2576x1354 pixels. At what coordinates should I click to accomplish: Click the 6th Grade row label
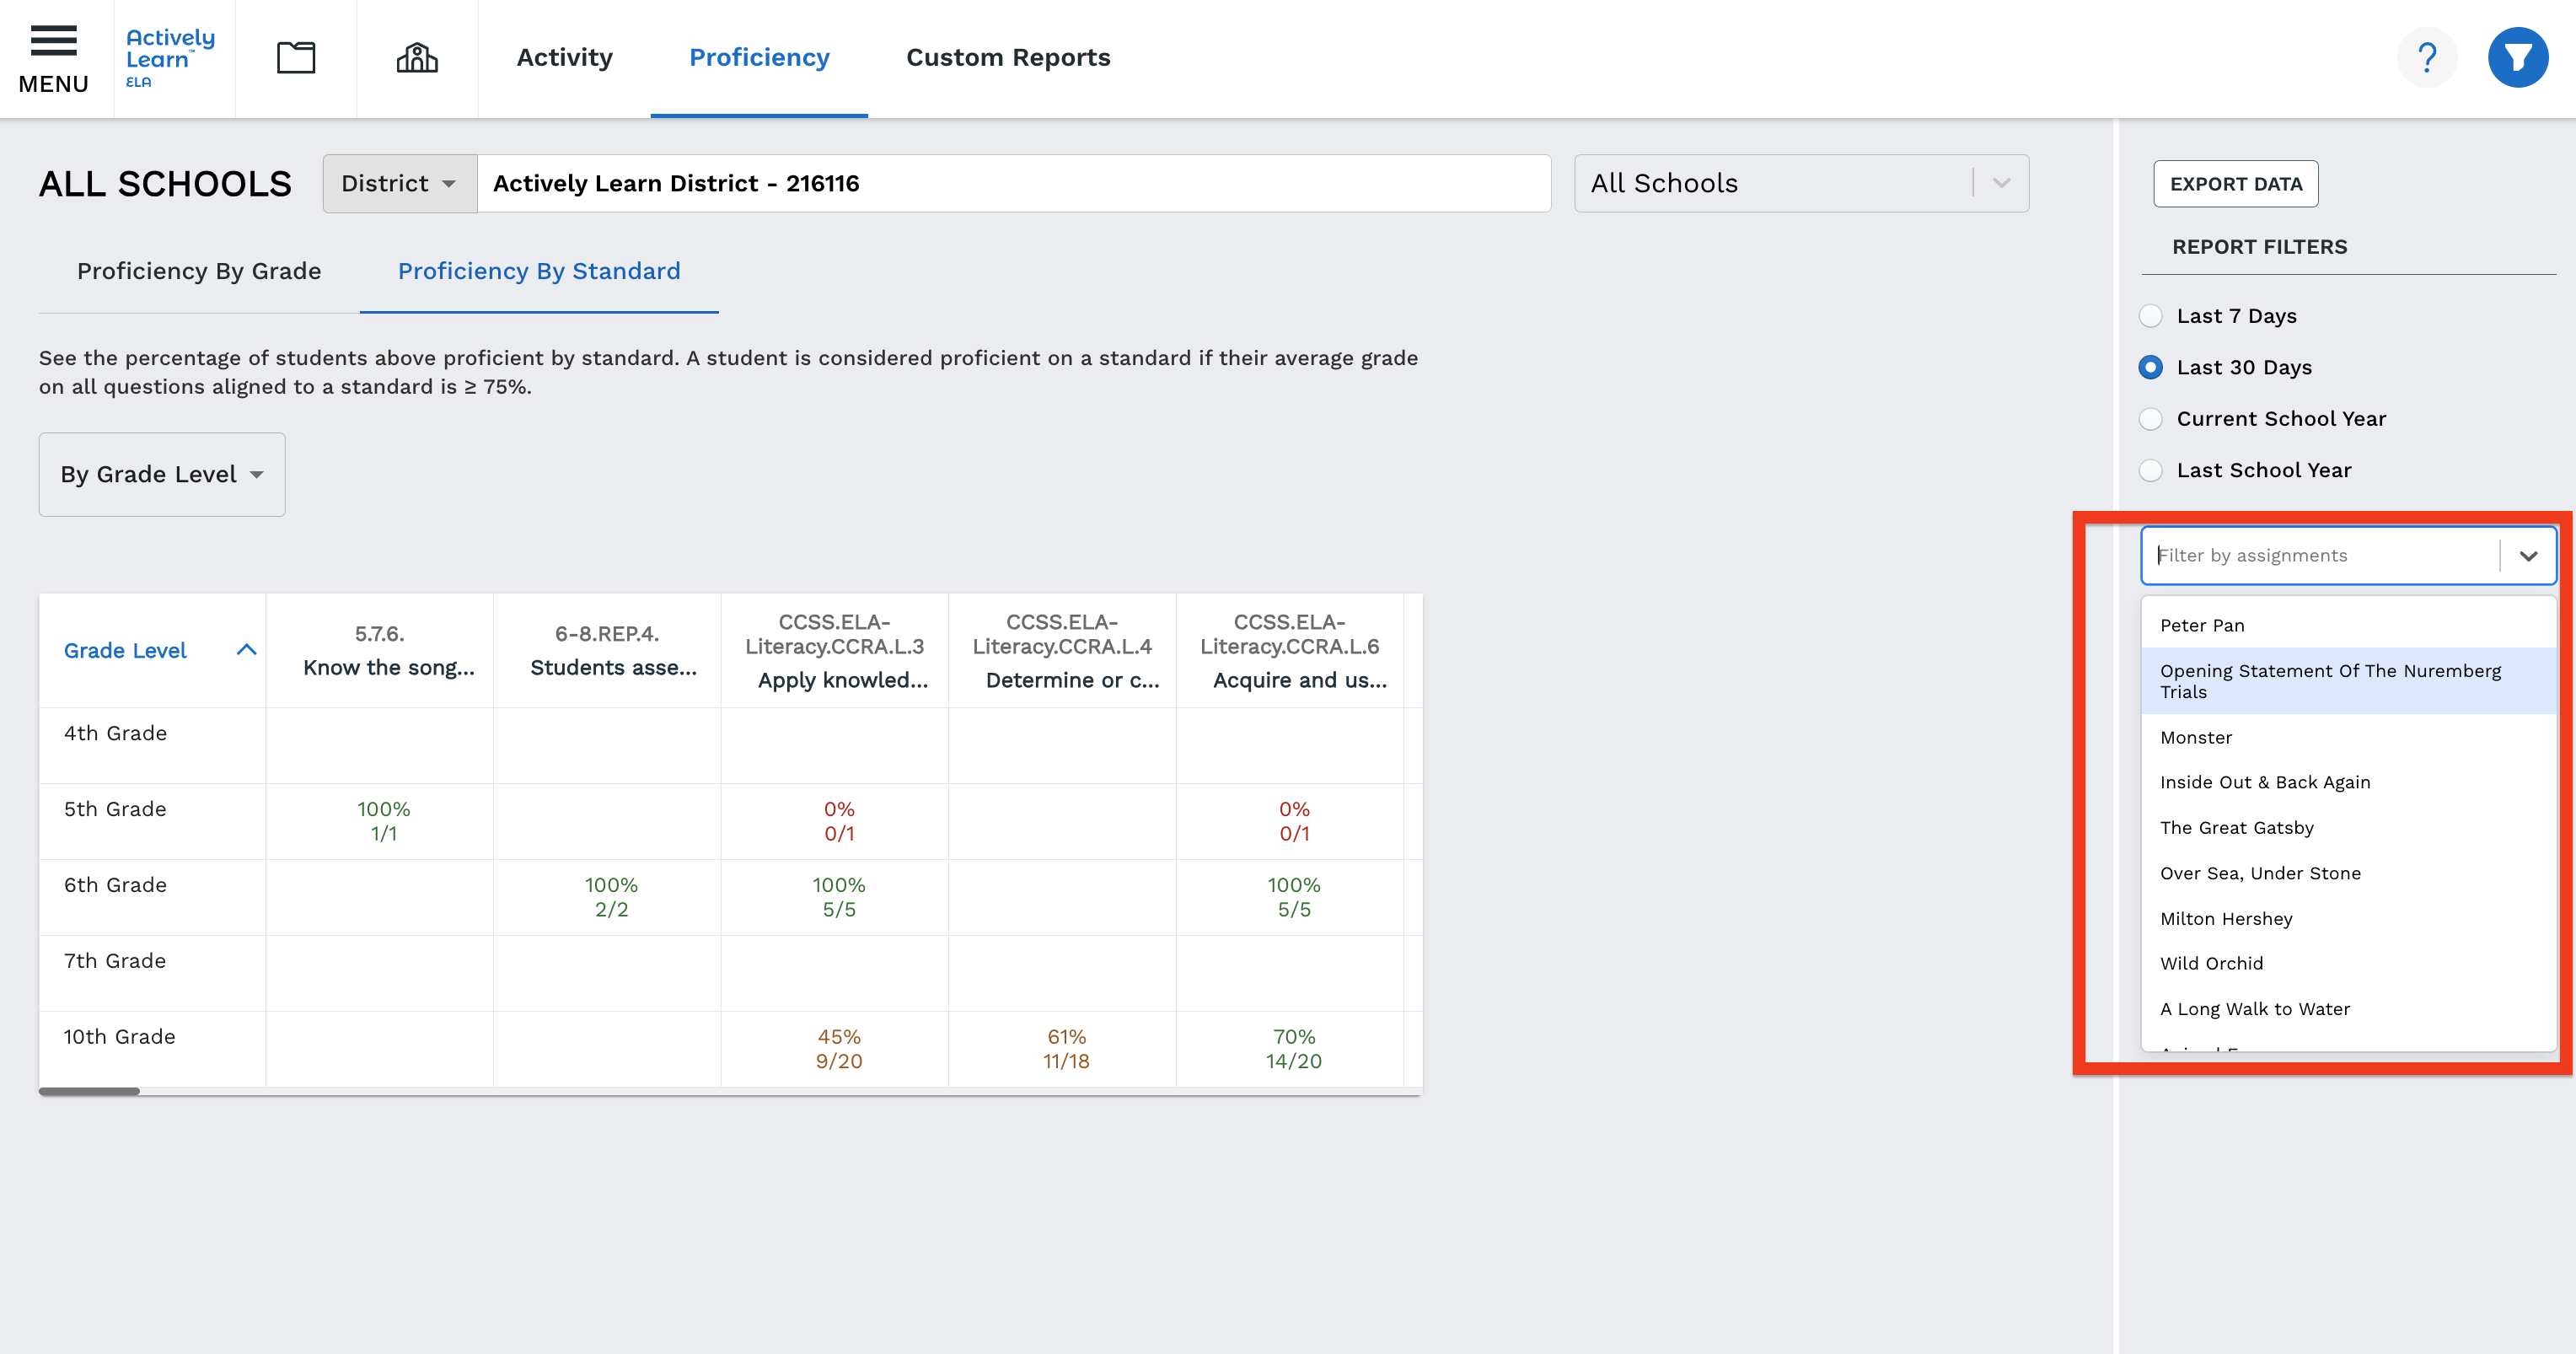point(116,885)
